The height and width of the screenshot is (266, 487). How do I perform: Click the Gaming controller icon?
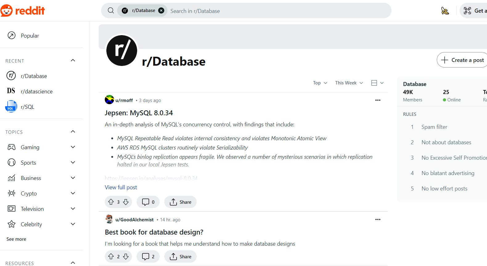tap(11, 147)
